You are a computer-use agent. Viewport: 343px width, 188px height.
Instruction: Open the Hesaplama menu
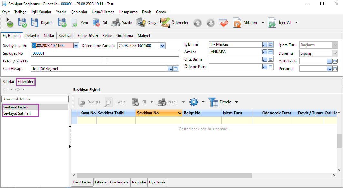coord(128,12)
